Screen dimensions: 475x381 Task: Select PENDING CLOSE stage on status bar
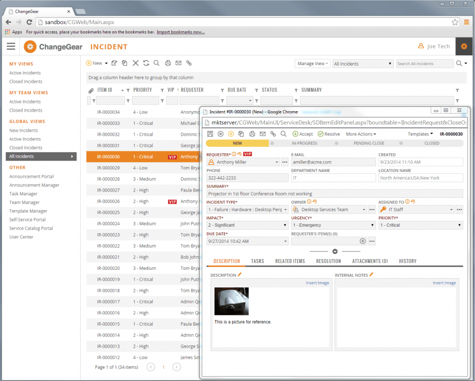[369, 143]
